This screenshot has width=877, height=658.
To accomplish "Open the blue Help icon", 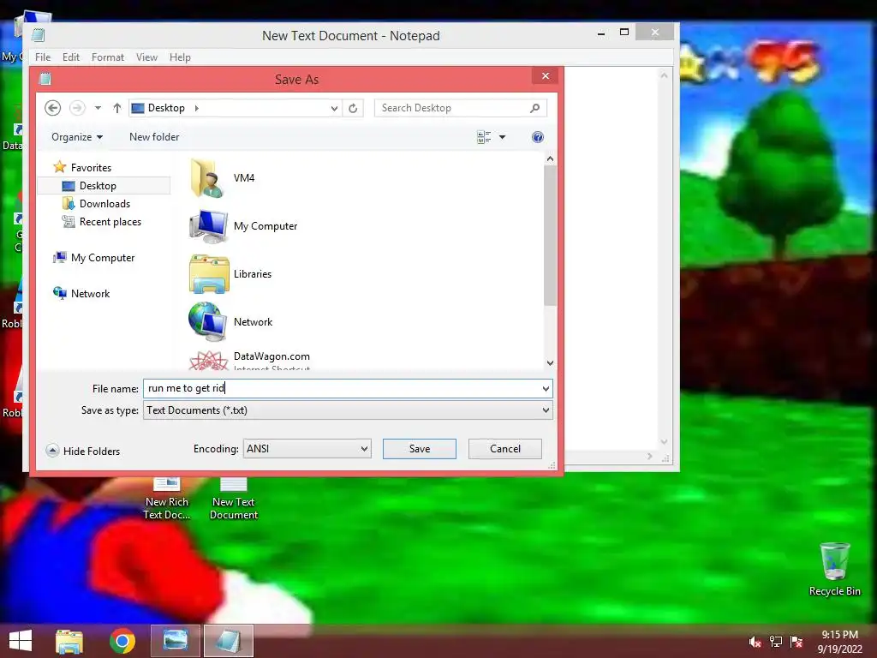I will tap(538, 137).
